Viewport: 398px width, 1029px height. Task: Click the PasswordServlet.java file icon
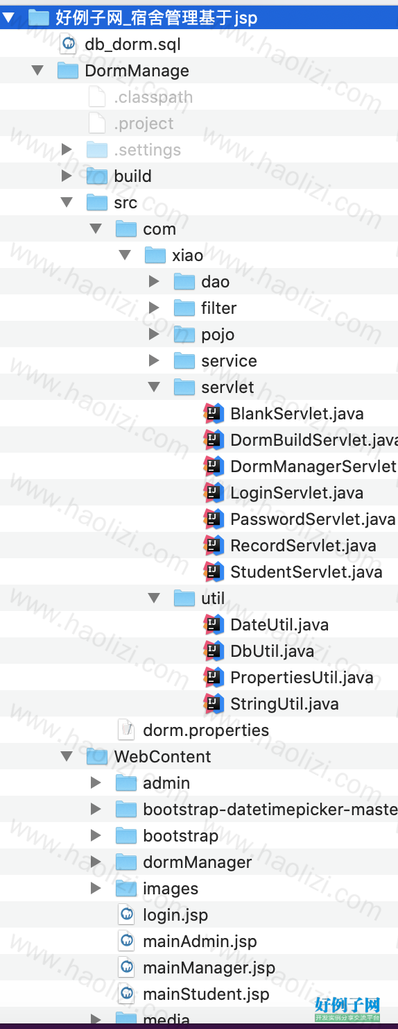click(214, 519)
